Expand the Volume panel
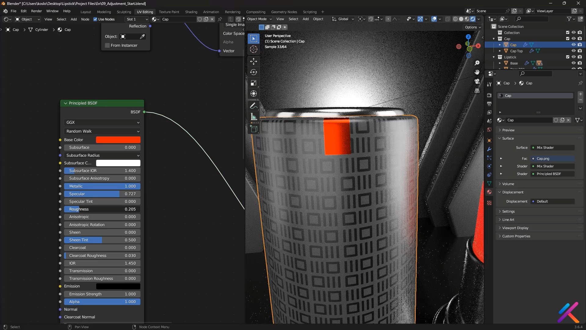 coord(508,184)
